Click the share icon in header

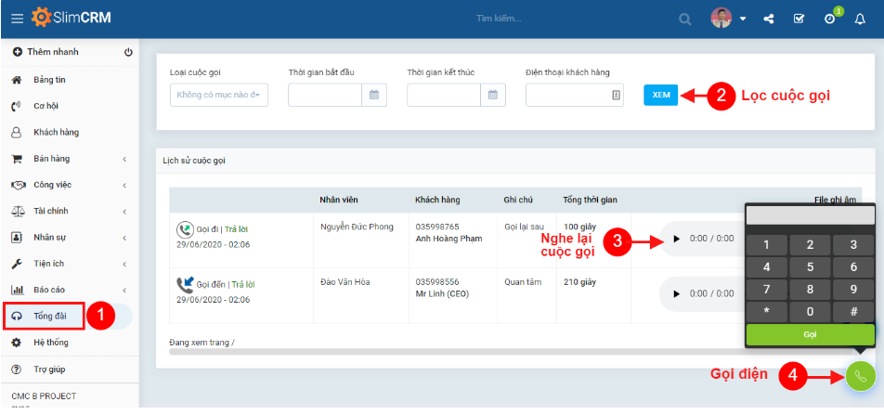click(x=769, y=19)
